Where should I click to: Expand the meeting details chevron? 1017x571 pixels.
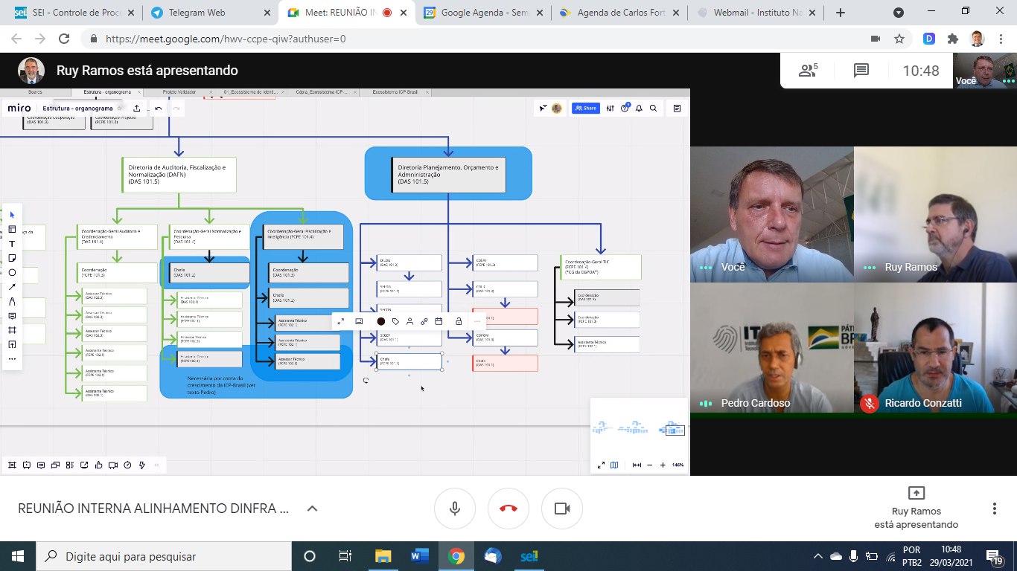[x=313, y=509]
